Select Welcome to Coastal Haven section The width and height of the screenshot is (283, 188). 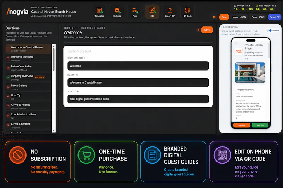point(29,49)
